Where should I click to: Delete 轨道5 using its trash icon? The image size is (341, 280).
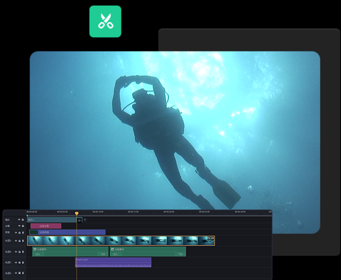23,262
